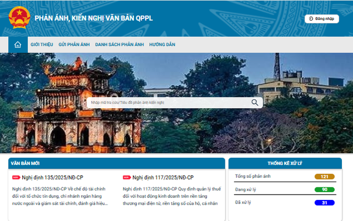
Task: Open the Gửi phản ánh menu item
Action: [74, 45]
